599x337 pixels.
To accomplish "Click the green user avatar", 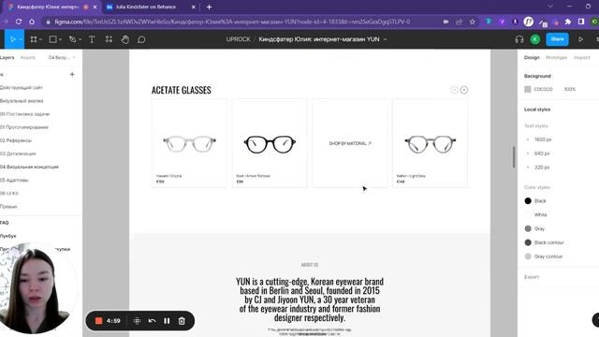I will point(535,39).
